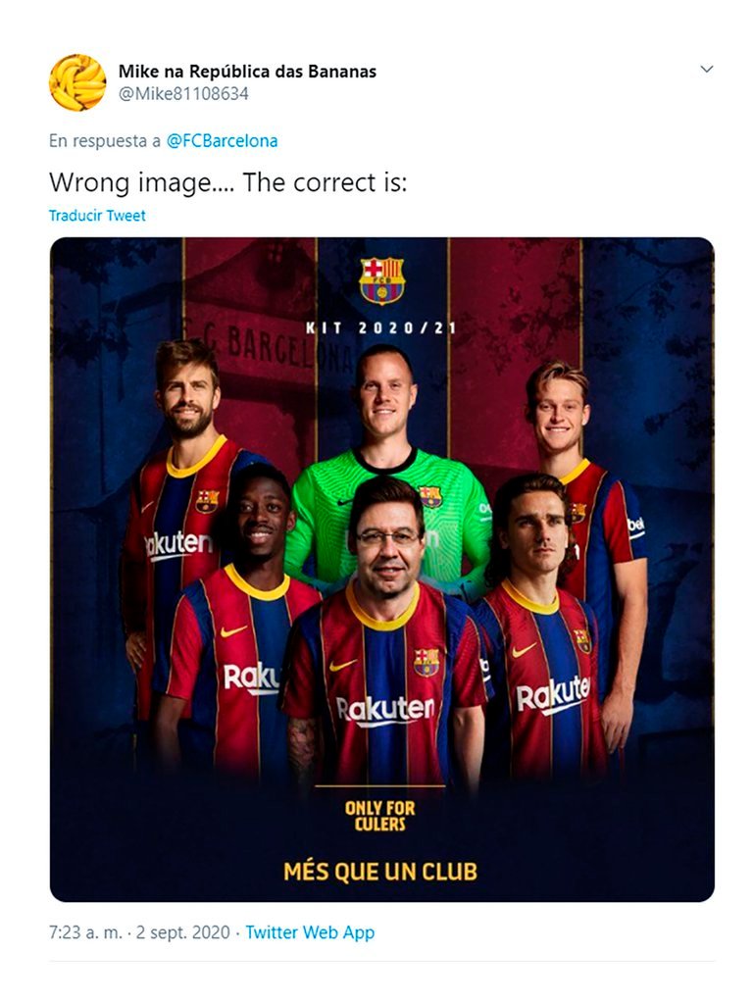The height and width of the screenshot is (1004, 753).
Task: Click the MÉS QUE UN CLUB slogan
Action: tap(380, 872)
